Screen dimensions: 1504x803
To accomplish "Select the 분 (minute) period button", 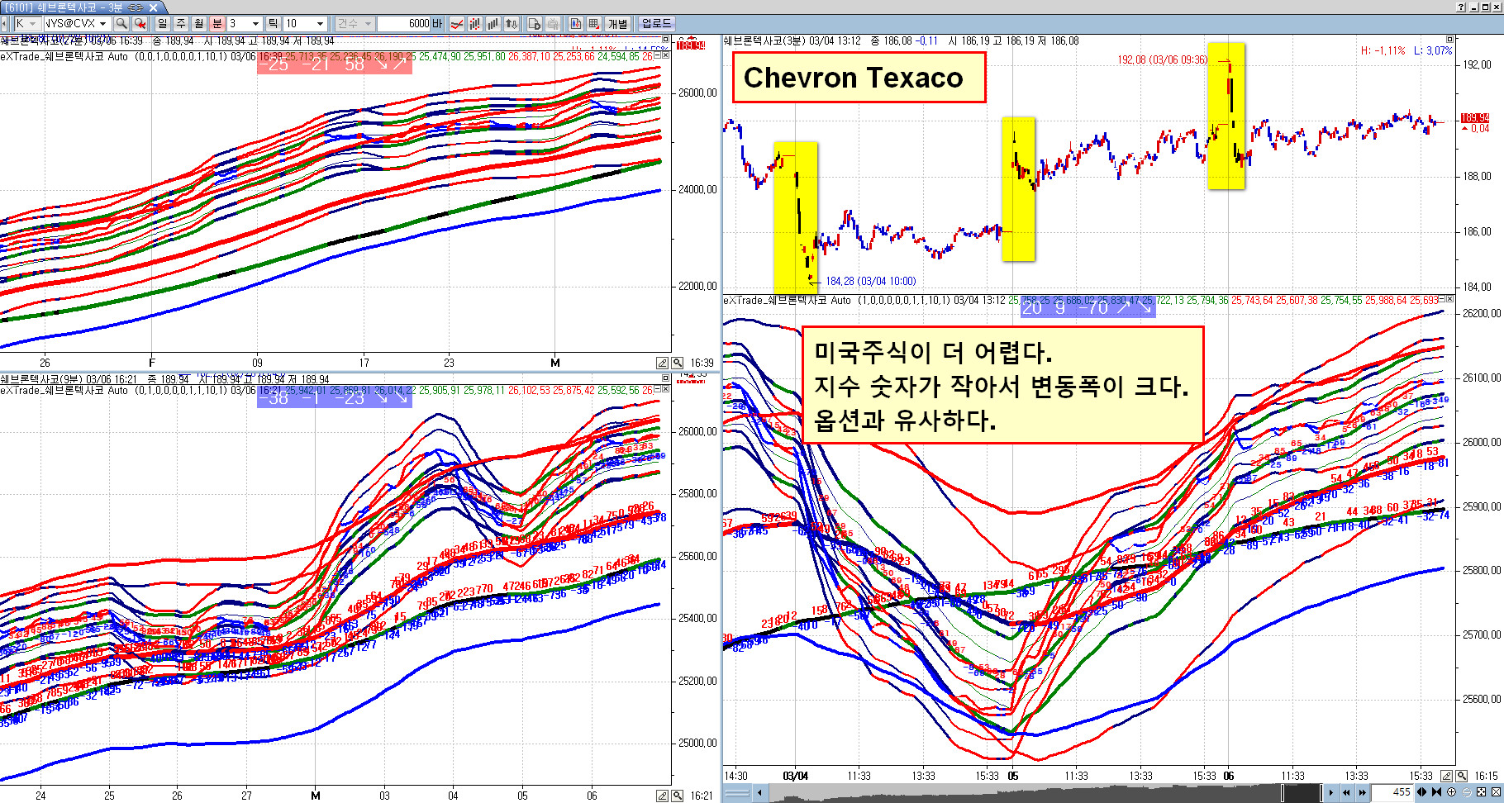I will [x=217, y=23].
